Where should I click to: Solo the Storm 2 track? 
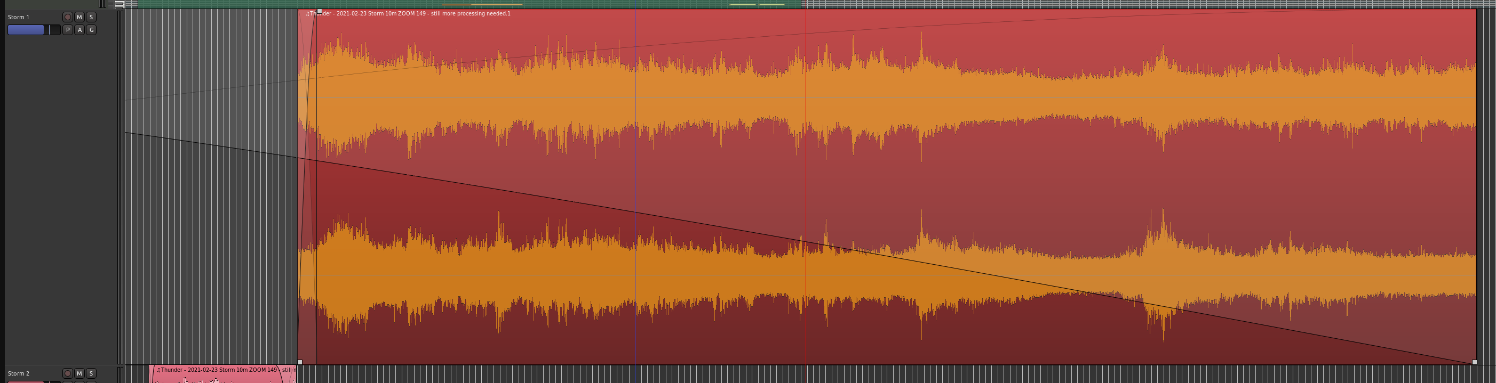[91, 374]
